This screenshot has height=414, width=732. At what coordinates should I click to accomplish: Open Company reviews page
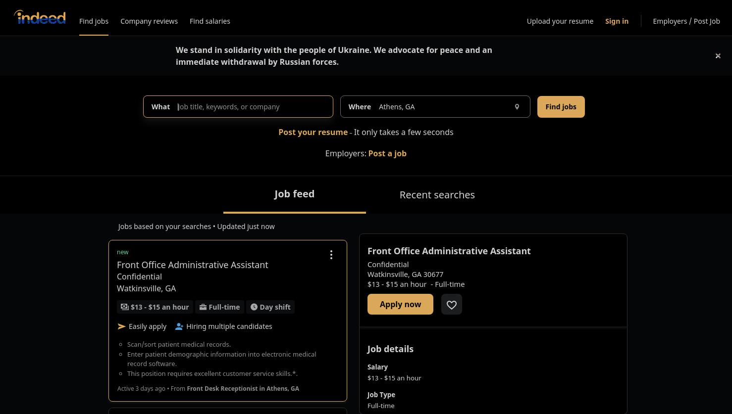[x=149, y=21]
